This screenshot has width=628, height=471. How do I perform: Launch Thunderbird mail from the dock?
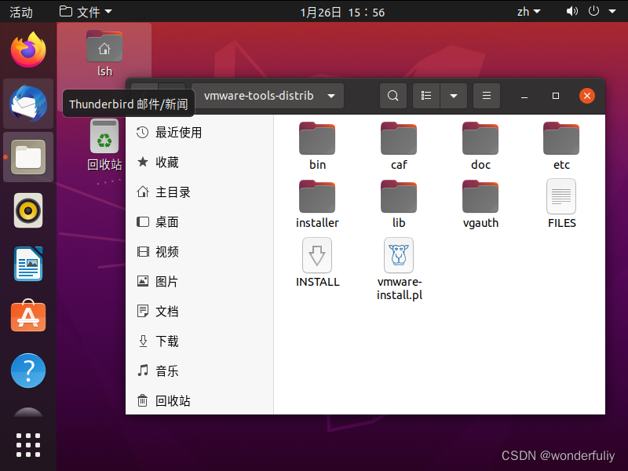(x=28, y=104)
